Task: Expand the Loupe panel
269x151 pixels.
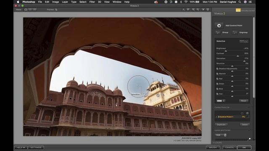Action: (x=218, y=143)
